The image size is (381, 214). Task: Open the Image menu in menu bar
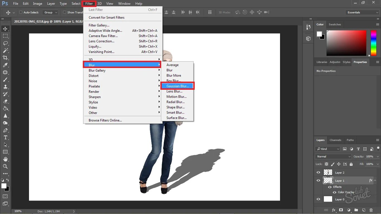pyautogui.click(x=38, y=4)
